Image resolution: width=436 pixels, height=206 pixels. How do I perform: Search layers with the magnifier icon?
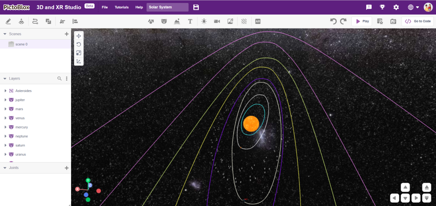pyautogui.click(x=60, y=79)
